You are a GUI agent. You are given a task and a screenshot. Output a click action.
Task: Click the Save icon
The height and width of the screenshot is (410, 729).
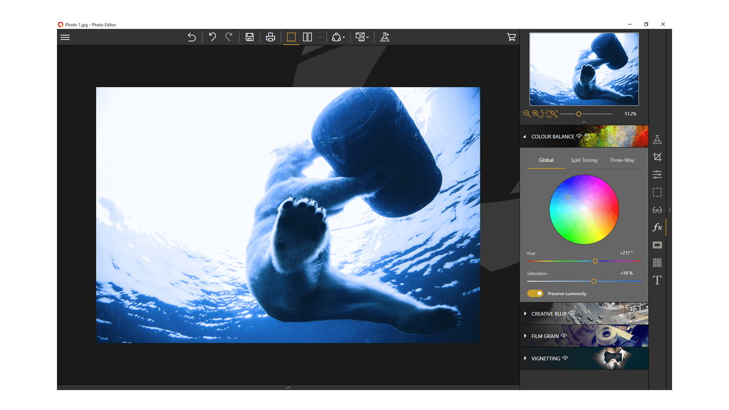click(249, 36)
